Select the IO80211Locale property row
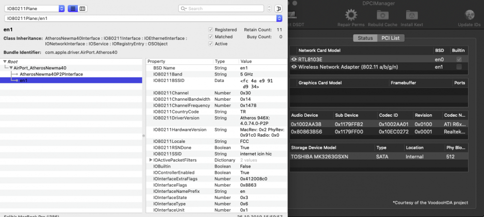Screen dimensions: 484x217 (x=216, y=141)
